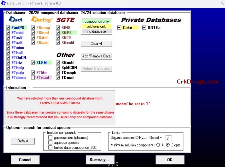Click the Phase Diagram icon in title bar
Image resolution: width=225 pixels, height=167 pixels.
[4, 3]
